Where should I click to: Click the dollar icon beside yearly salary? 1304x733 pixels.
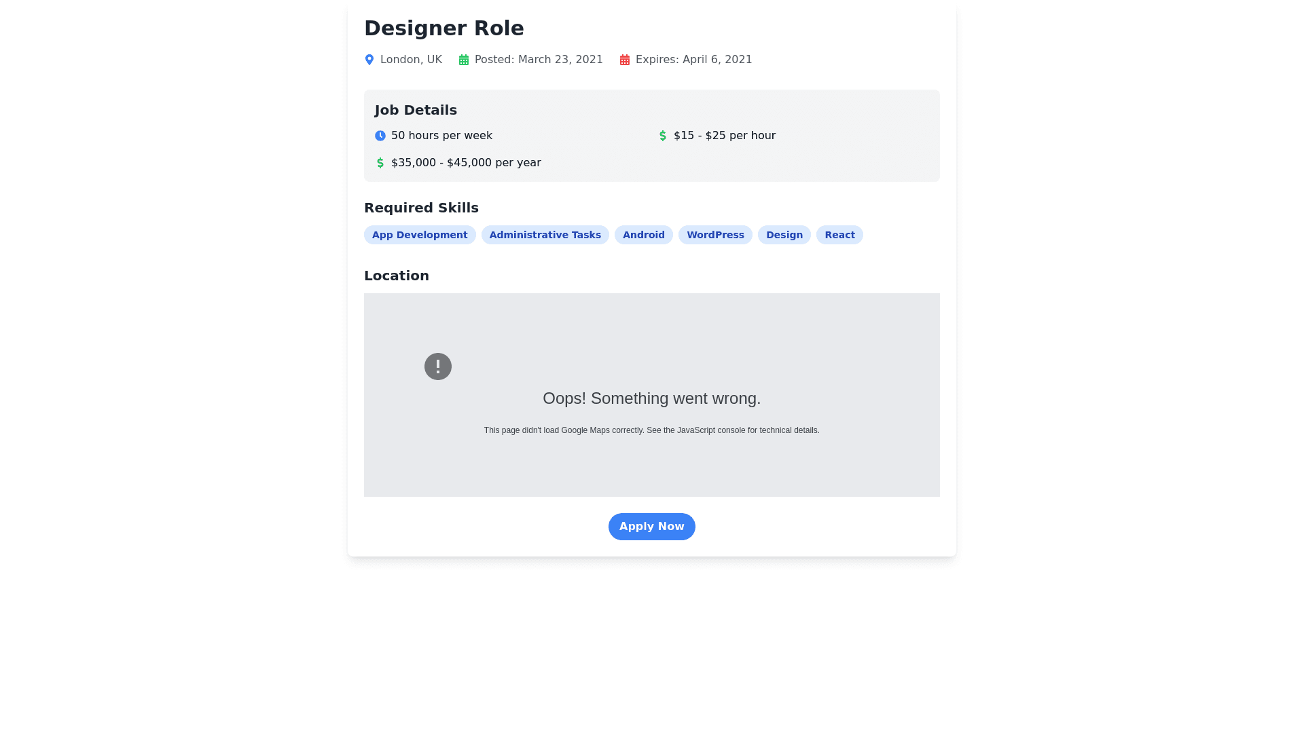coord(380,163)
